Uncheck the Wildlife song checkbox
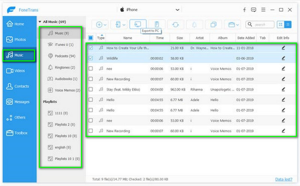Viewport: 300px width, 186px height. pos(91,58)
